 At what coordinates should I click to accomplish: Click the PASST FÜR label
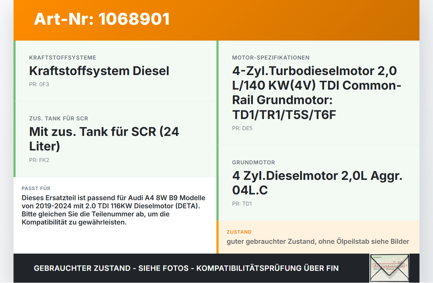pyautogui.click(x=36, y=188)
